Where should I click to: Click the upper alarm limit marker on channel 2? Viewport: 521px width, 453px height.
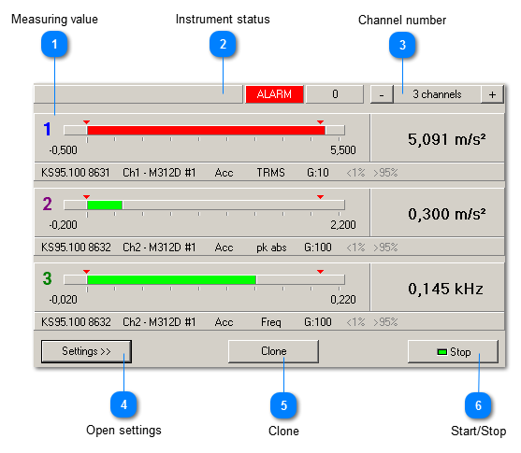(320, 197)
